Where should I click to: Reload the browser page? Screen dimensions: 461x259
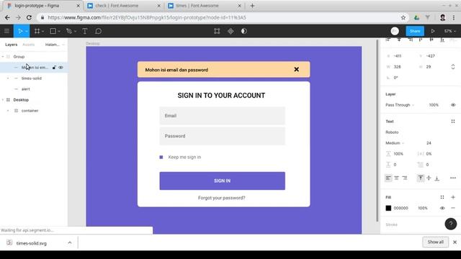[x=29, y=17]
